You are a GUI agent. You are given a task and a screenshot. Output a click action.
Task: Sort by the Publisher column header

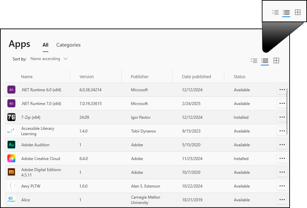pyautogui.click(x=140, y=76)
